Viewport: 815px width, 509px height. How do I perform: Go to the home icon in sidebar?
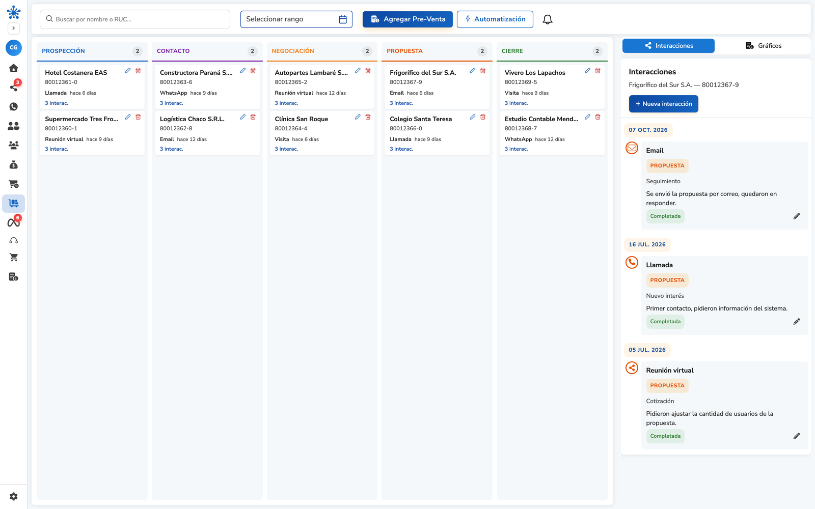[14, 68]
